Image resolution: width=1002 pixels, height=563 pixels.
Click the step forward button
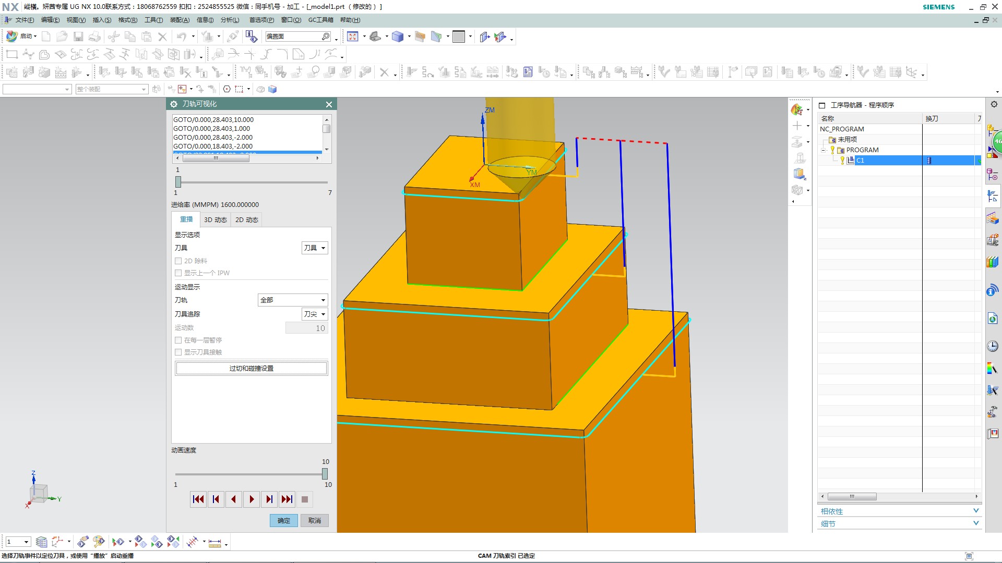[x=269, y=499]
